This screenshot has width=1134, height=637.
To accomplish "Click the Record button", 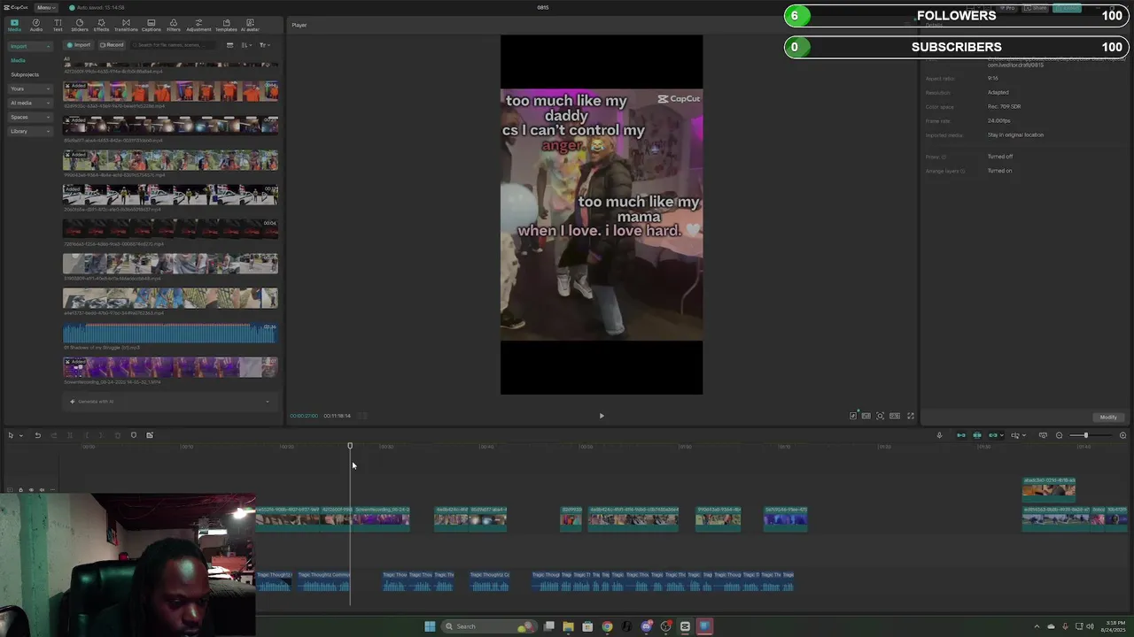I will tap(112, 44).
